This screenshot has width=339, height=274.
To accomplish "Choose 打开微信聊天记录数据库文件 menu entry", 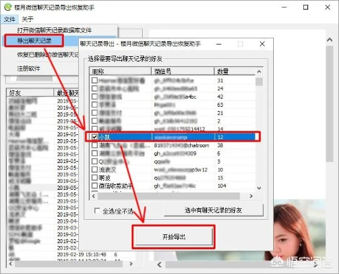I will (x=54, y=30).
